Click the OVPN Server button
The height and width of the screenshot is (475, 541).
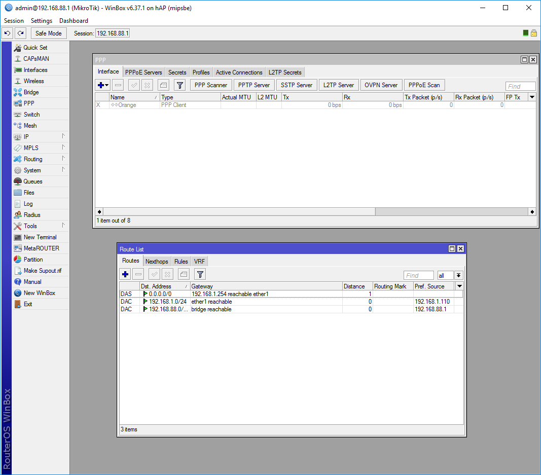coord(381,85)
